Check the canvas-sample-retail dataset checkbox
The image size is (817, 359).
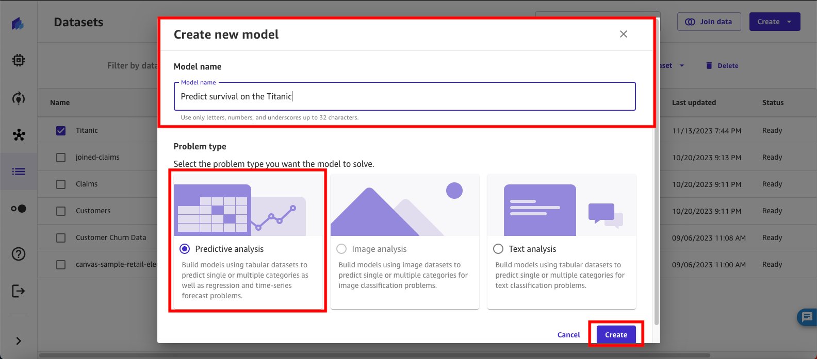[61, 264]
